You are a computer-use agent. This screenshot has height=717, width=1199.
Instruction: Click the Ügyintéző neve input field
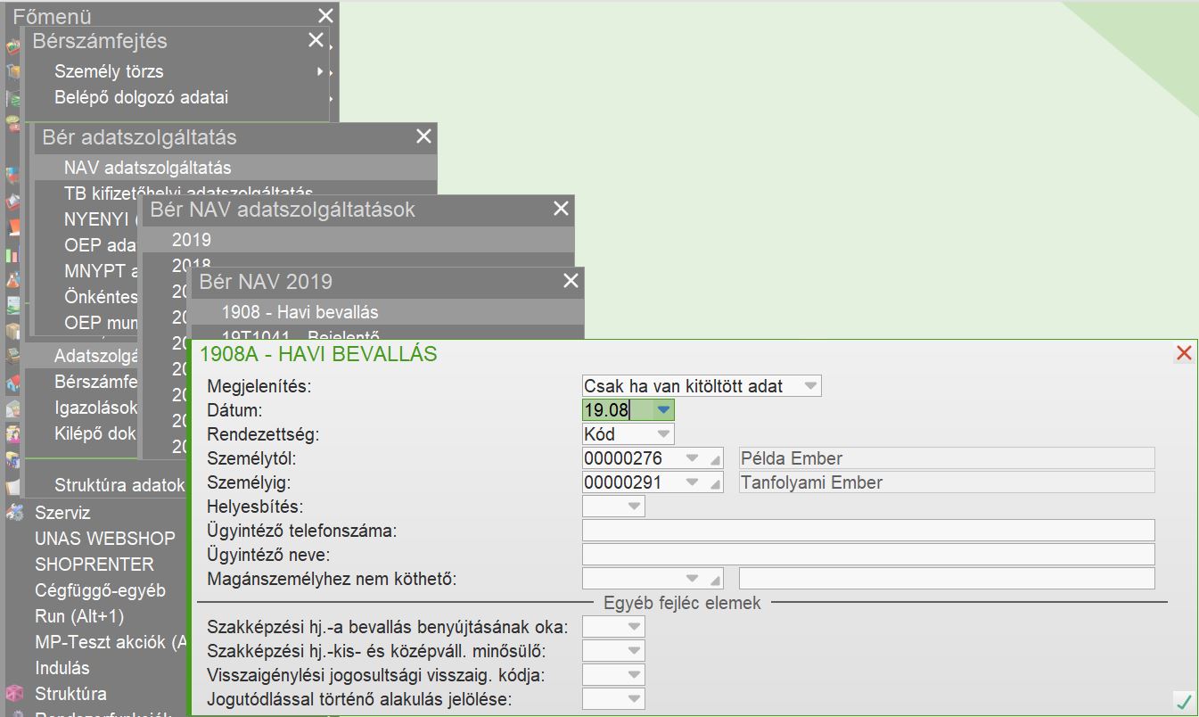point(868,555)
